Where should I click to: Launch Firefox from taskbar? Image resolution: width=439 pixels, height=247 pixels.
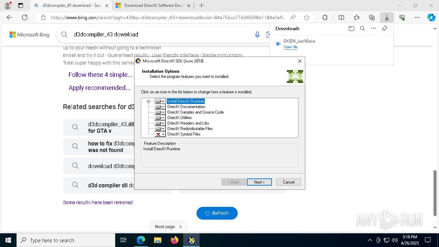[x=174, y=240]
